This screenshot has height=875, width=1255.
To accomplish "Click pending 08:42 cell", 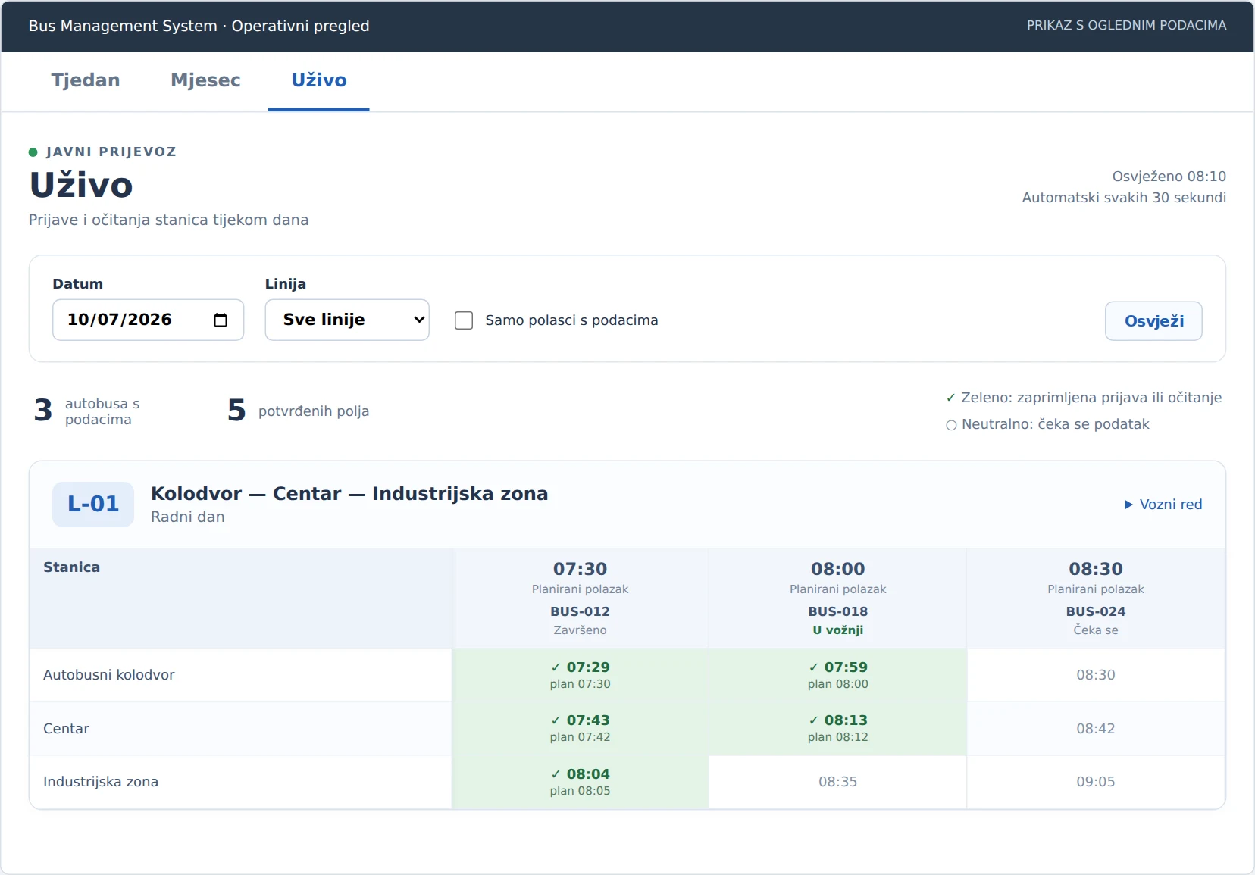I will pyautogui.click(x=1096, y=729).
